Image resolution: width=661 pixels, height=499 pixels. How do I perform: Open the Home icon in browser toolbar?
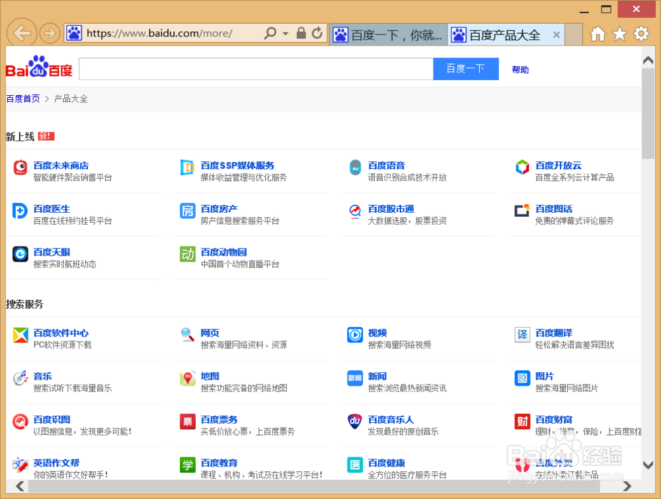[598, 34]
